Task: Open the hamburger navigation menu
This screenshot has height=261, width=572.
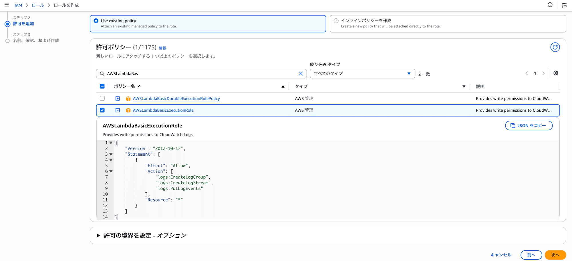Action: (x=7, y=5)
